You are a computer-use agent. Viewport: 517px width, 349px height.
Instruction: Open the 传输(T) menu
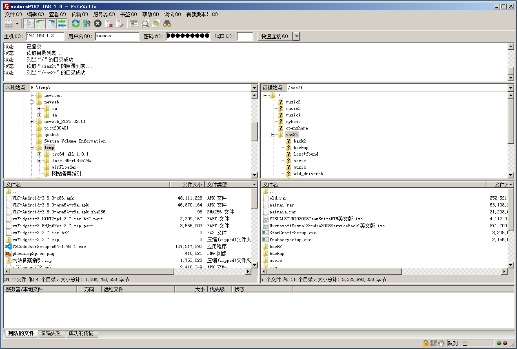pyautogui.click(x=79, y=14)
